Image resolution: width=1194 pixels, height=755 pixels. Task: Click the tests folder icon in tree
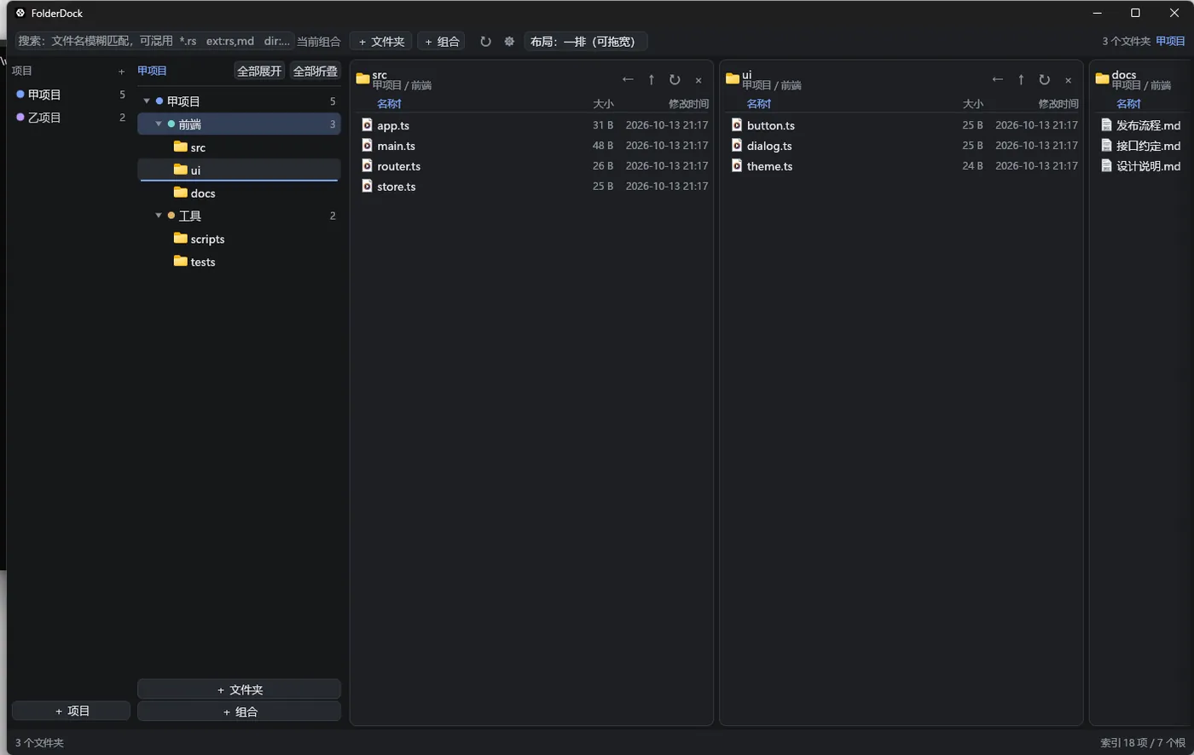tap(180, 261)
